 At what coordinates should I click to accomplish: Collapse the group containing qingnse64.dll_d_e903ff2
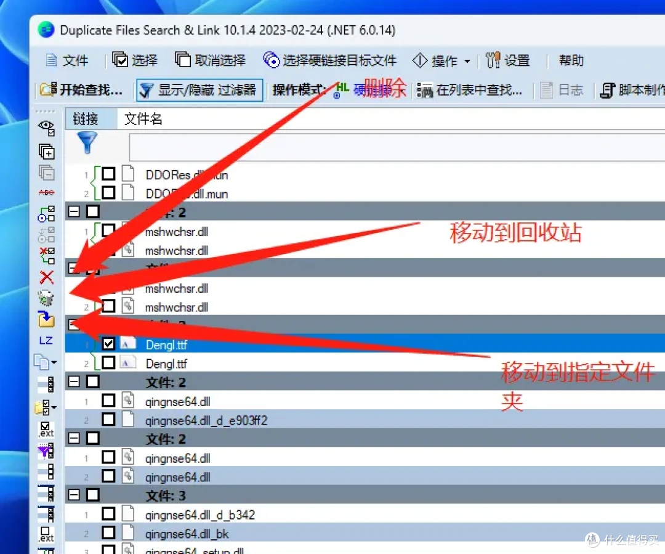(x=74, y=381)
